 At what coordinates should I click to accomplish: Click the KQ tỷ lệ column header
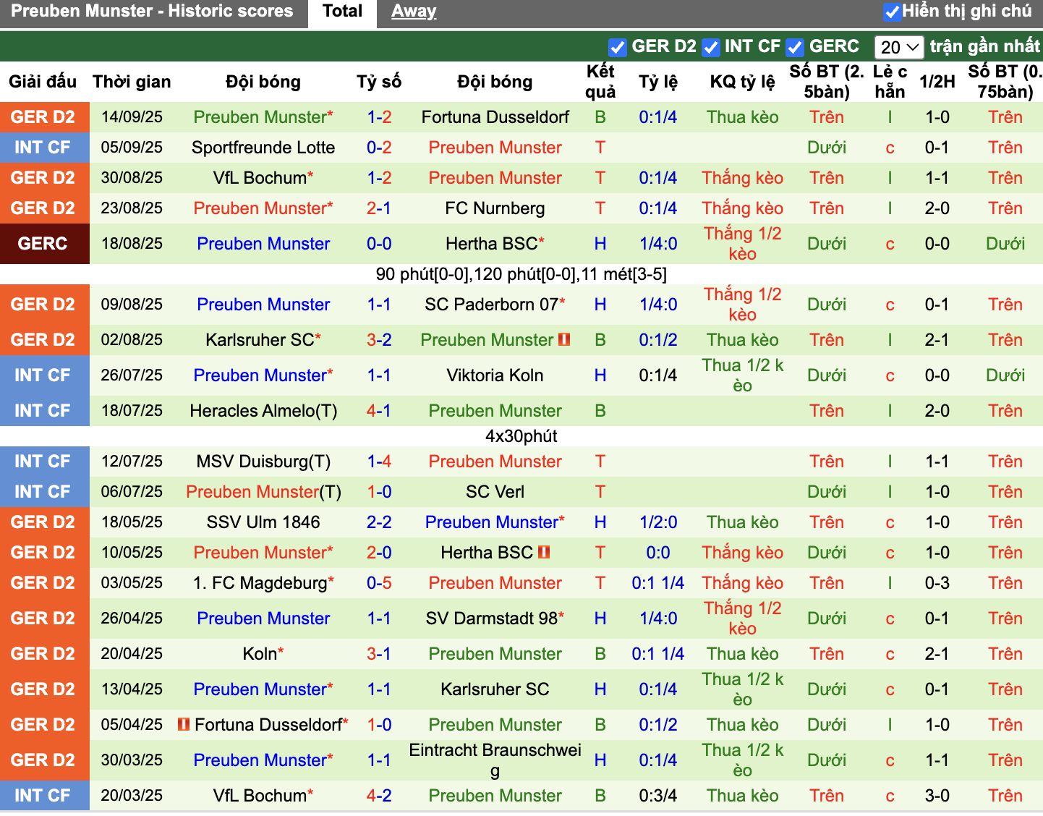tap(742, 82)
